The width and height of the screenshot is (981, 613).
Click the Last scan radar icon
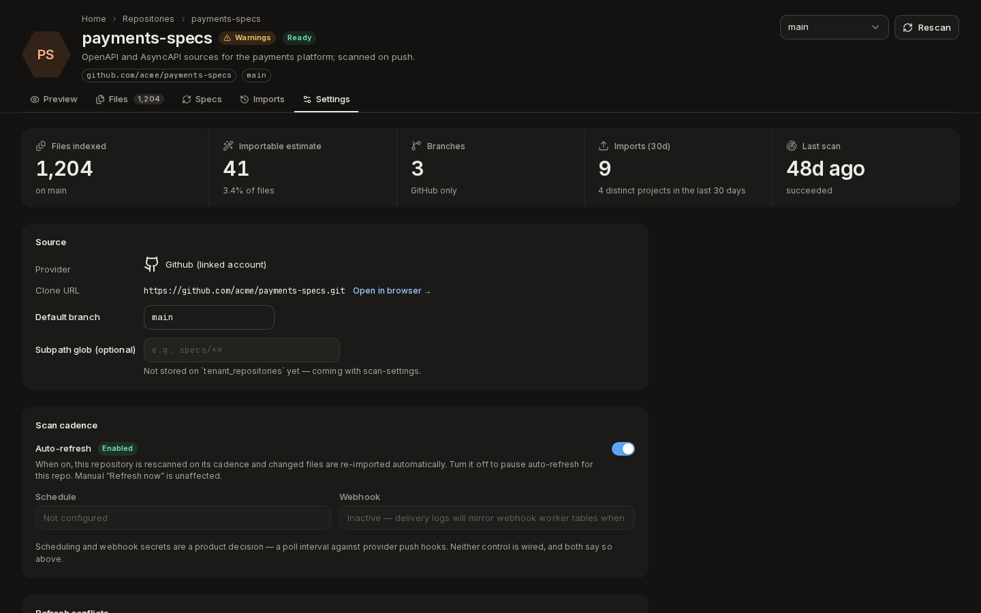click(792, 146)
